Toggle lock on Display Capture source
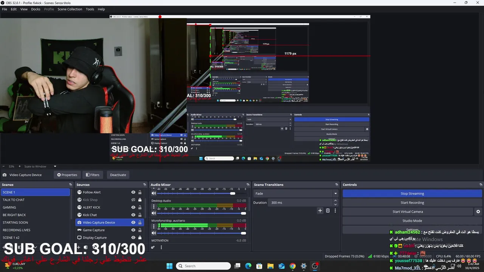484x272 pixels. 140,238
